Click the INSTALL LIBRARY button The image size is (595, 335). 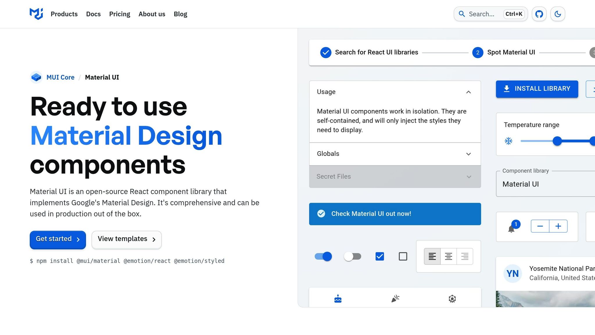(537, 89)
